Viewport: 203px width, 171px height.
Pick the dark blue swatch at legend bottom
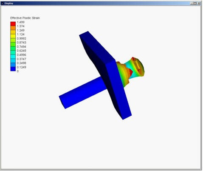point(13,69)
